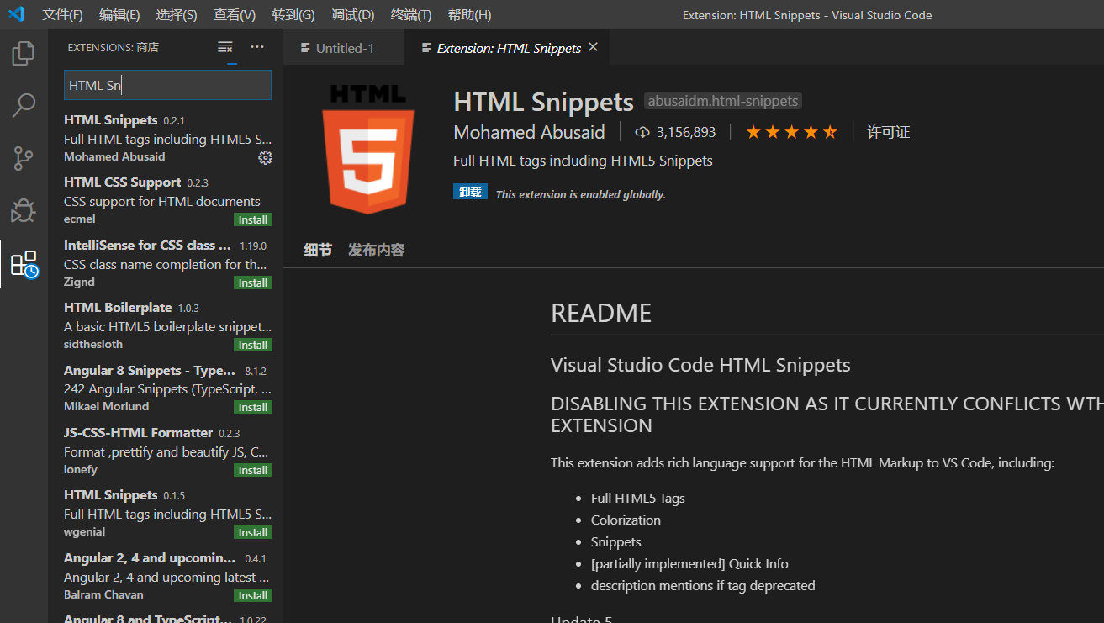
Task: Open the Search view in activity bar
Action: tap(24, 105)
